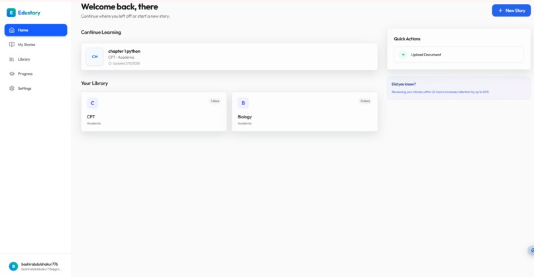This screenshot has height=277, width=534.
Task: Click the Home house icon
Action: coord(12,30)
